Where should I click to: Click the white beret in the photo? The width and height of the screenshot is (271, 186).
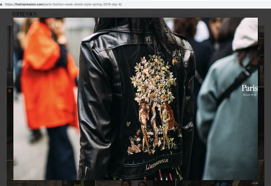(245, 33)
